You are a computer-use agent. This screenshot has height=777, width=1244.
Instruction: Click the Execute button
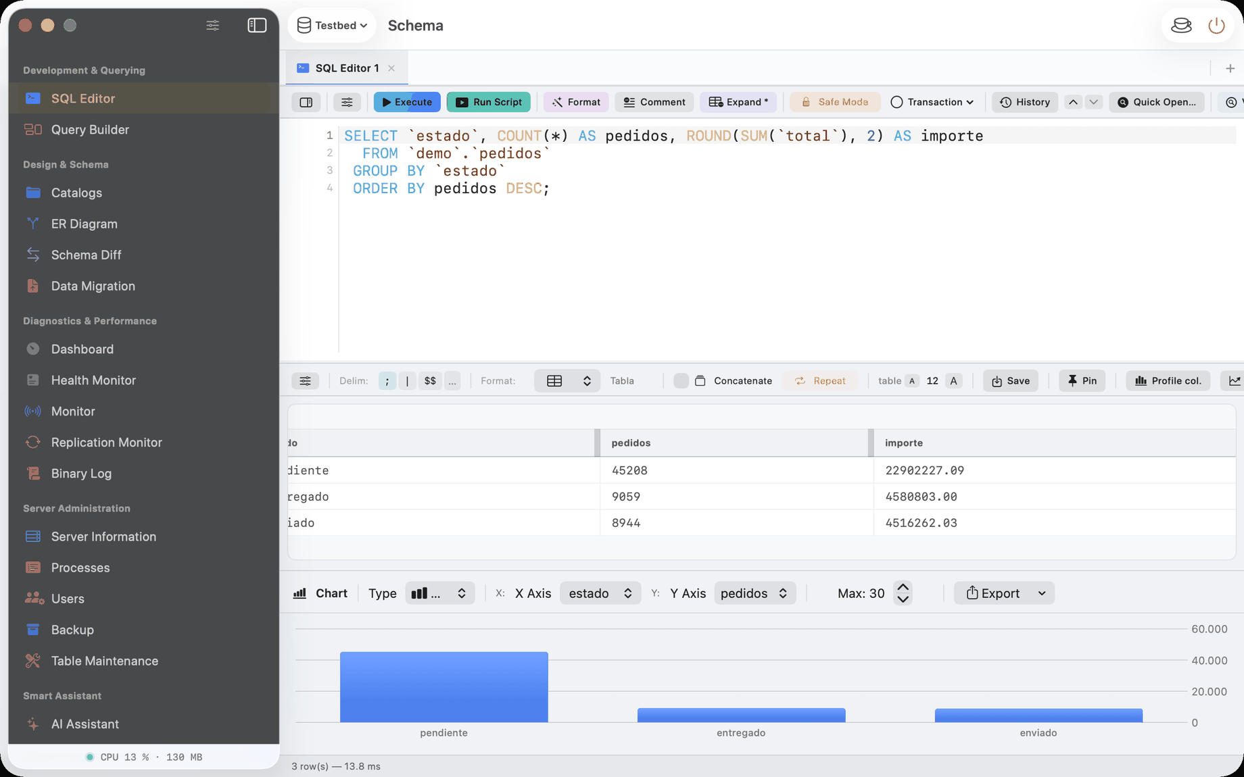click(407, 102)
